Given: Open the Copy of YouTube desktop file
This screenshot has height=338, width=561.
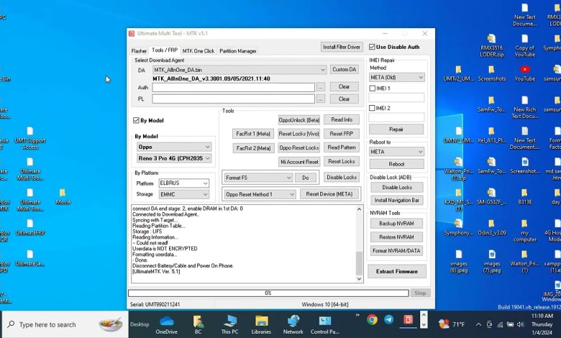Looking at the screenshot, I should [x=525, y=45].
